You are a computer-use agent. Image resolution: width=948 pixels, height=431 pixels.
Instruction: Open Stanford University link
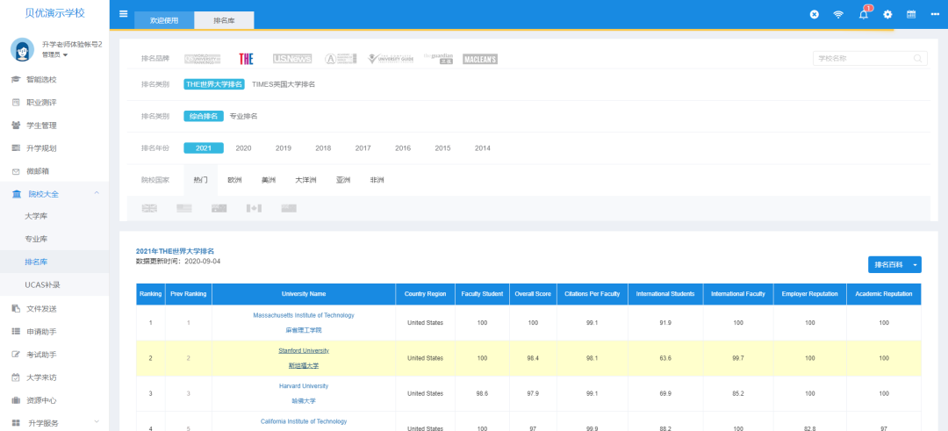coord(304,350)
